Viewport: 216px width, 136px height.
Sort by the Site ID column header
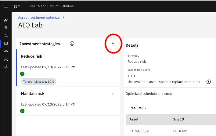tap(178, 119)
